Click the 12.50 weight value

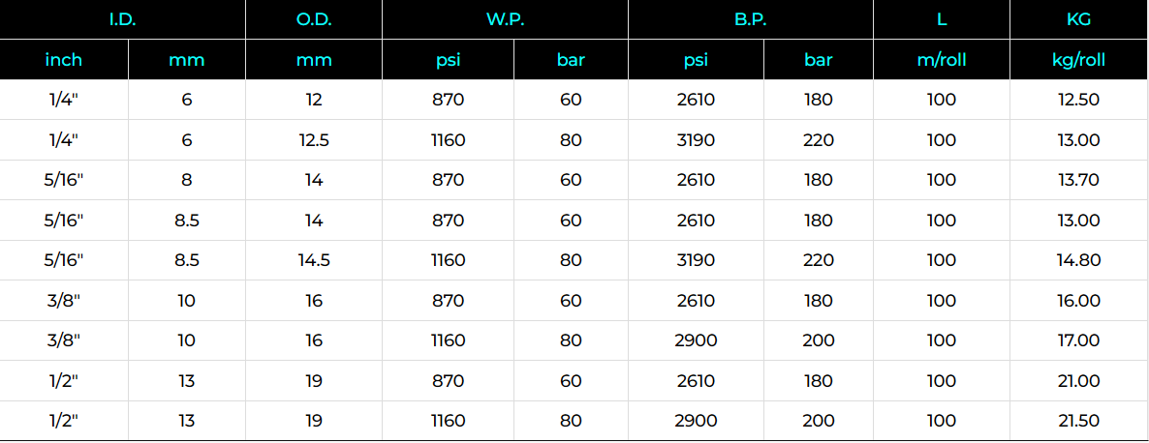(x=1079, y=100)
